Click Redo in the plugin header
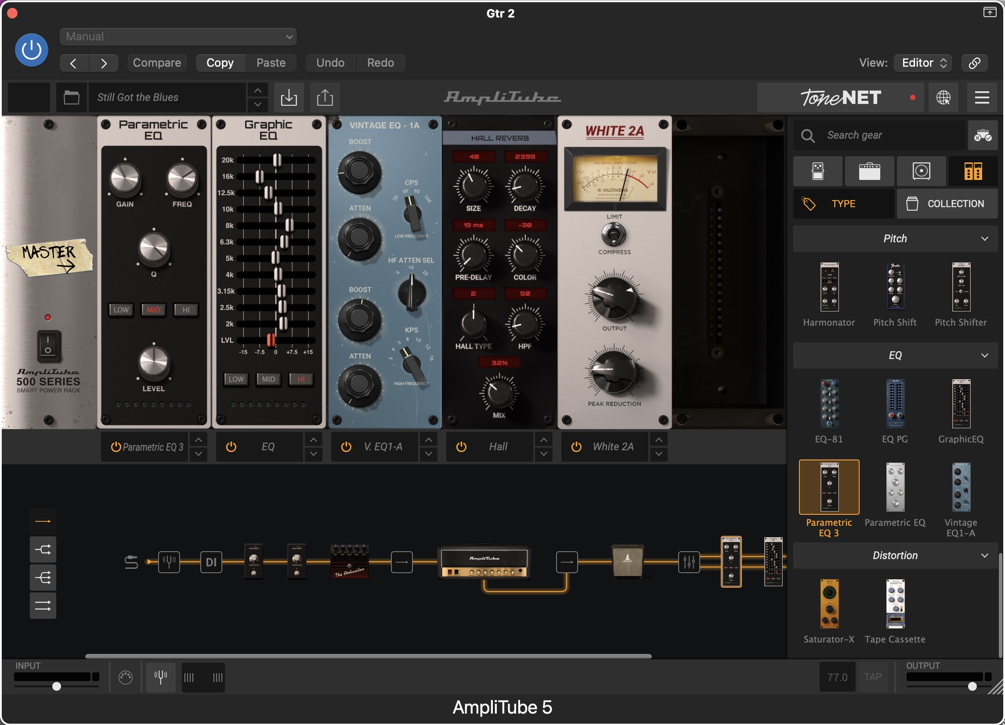The image size is (1005, 725). [380, 63]
